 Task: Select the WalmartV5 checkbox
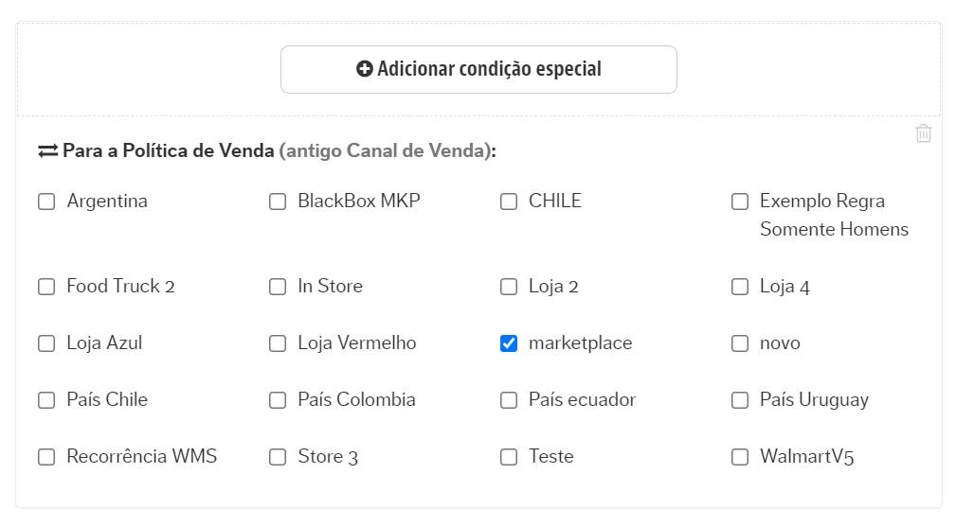coord(740,457)
